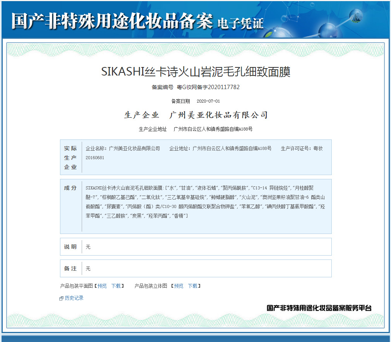Click the 实际生产企业 section label

pyautogui.click(x=70, y=157)
